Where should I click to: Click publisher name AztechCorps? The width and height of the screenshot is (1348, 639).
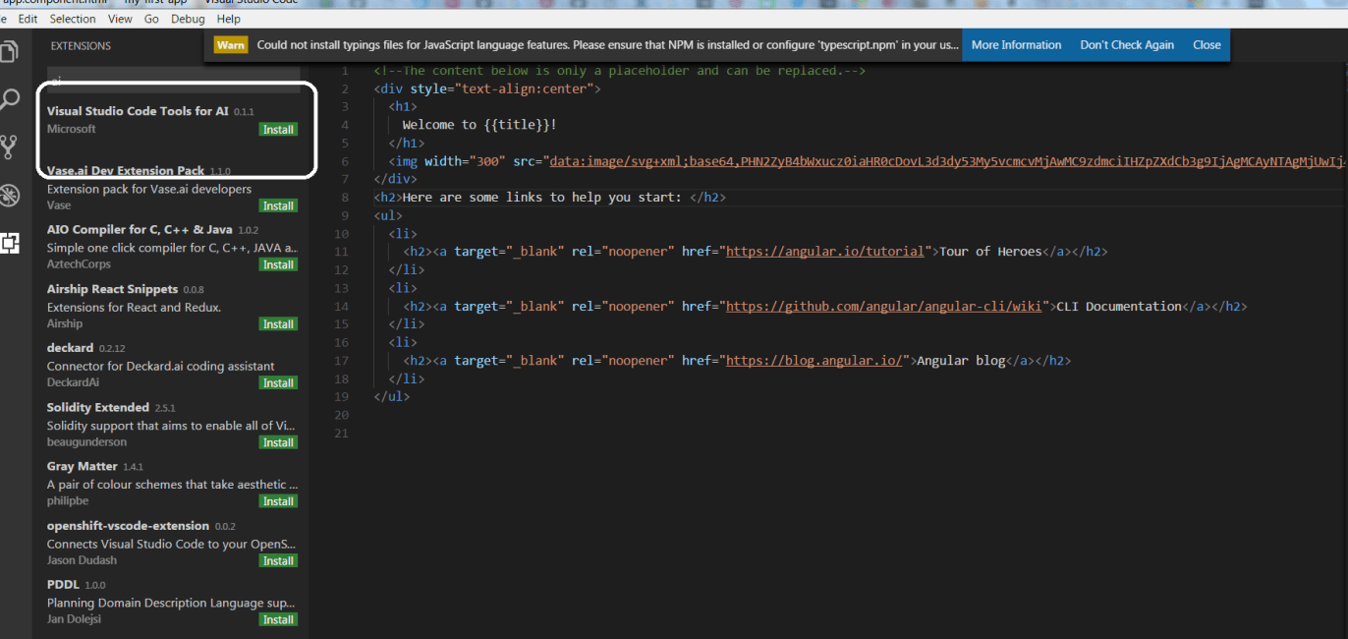79,263
